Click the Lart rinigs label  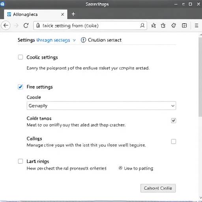click(x=38, y=161)
